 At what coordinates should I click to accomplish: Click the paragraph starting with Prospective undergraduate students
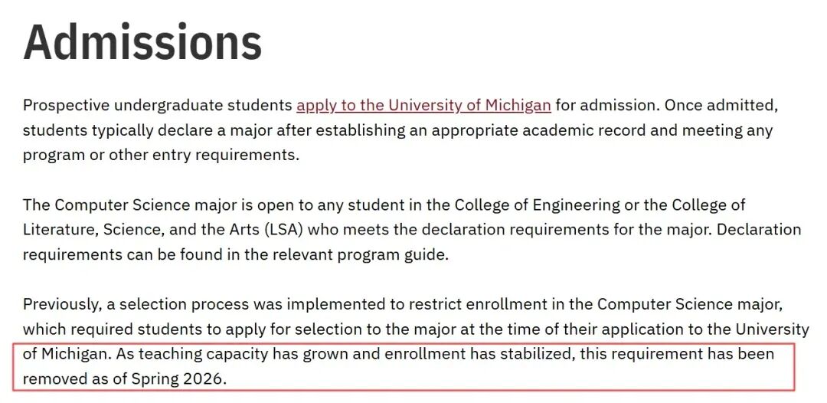coord(400,130)
